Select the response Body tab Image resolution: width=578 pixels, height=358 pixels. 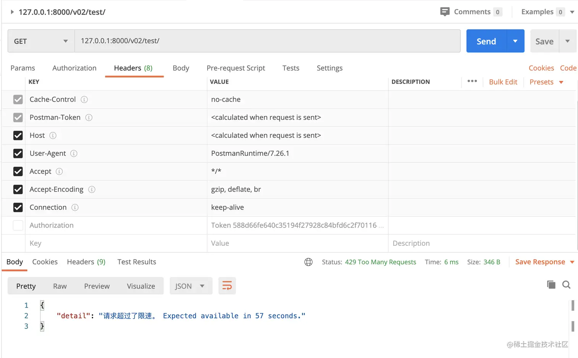(15, 262)
